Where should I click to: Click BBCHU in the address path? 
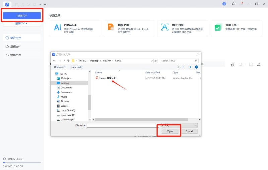click(107, 61)
